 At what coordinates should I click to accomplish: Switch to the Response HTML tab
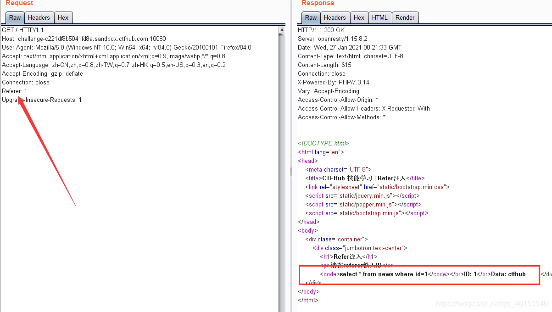(x=379, y=18)
